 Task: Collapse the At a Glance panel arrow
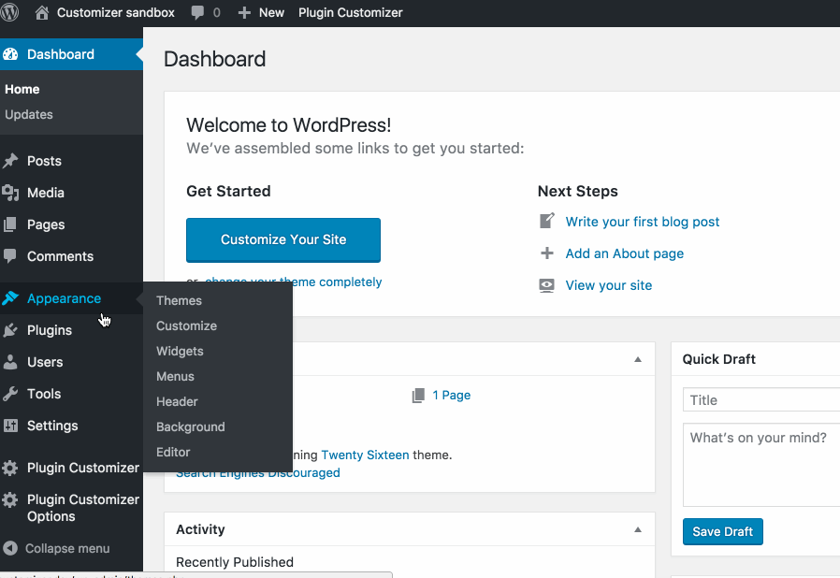tap(638, 359)
